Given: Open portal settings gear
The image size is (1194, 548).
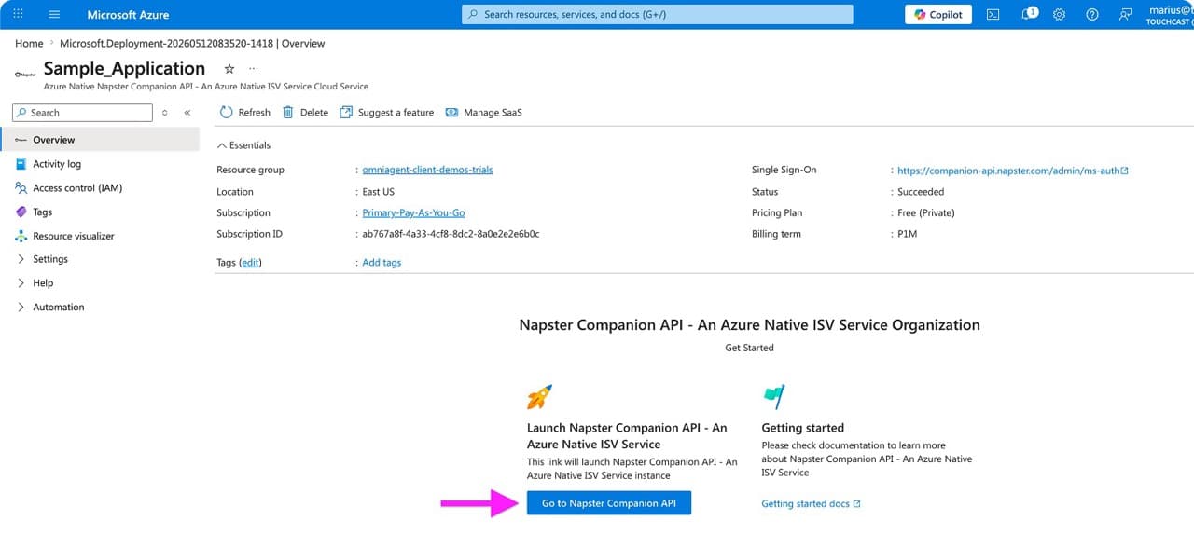Looking at the screenshot, I should [x=1060, y=14].
